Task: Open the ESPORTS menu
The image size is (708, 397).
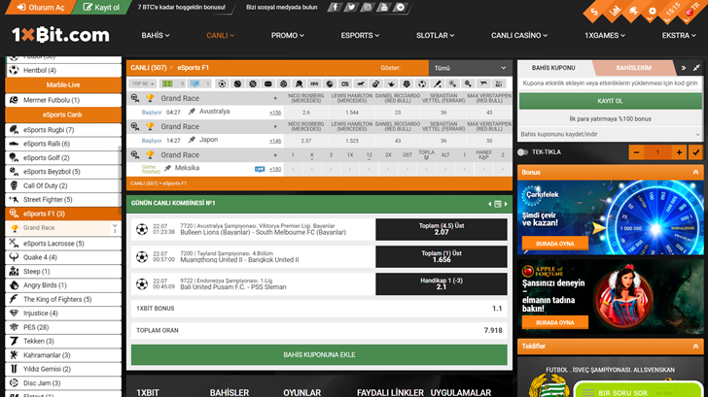Action: (x=360, y=35)
